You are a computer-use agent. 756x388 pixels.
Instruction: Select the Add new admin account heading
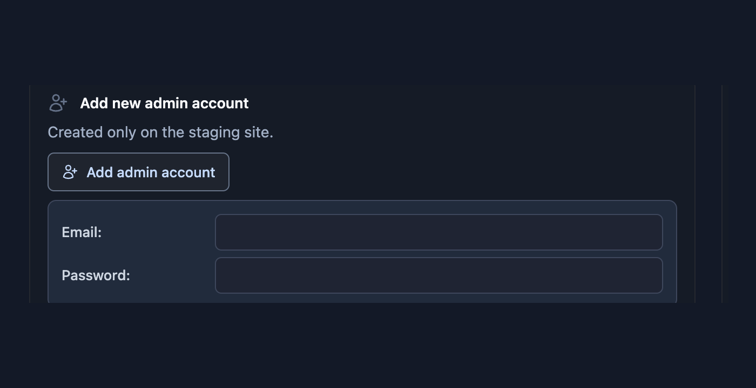[x=164, y=103]
